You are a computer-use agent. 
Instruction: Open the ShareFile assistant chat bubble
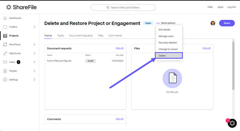click(232, 123)
